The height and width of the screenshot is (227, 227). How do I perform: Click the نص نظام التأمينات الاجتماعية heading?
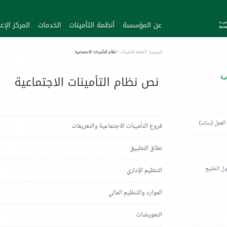point(86,82)
